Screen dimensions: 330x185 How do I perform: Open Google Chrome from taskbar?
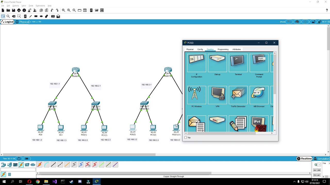click(x=38, y=181)
